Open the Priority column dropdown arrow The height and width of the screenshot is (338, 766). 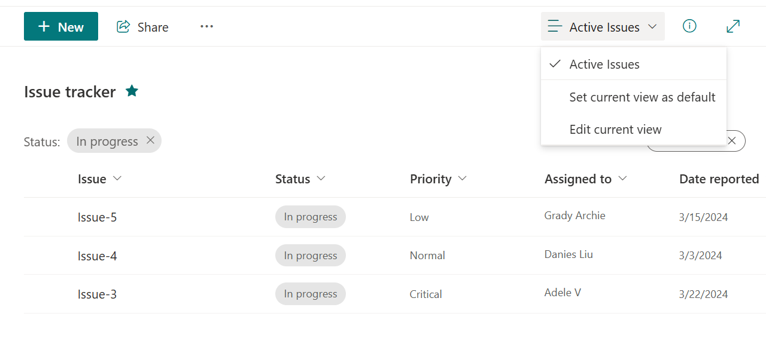pyautogui.click(x=462, y=179)
